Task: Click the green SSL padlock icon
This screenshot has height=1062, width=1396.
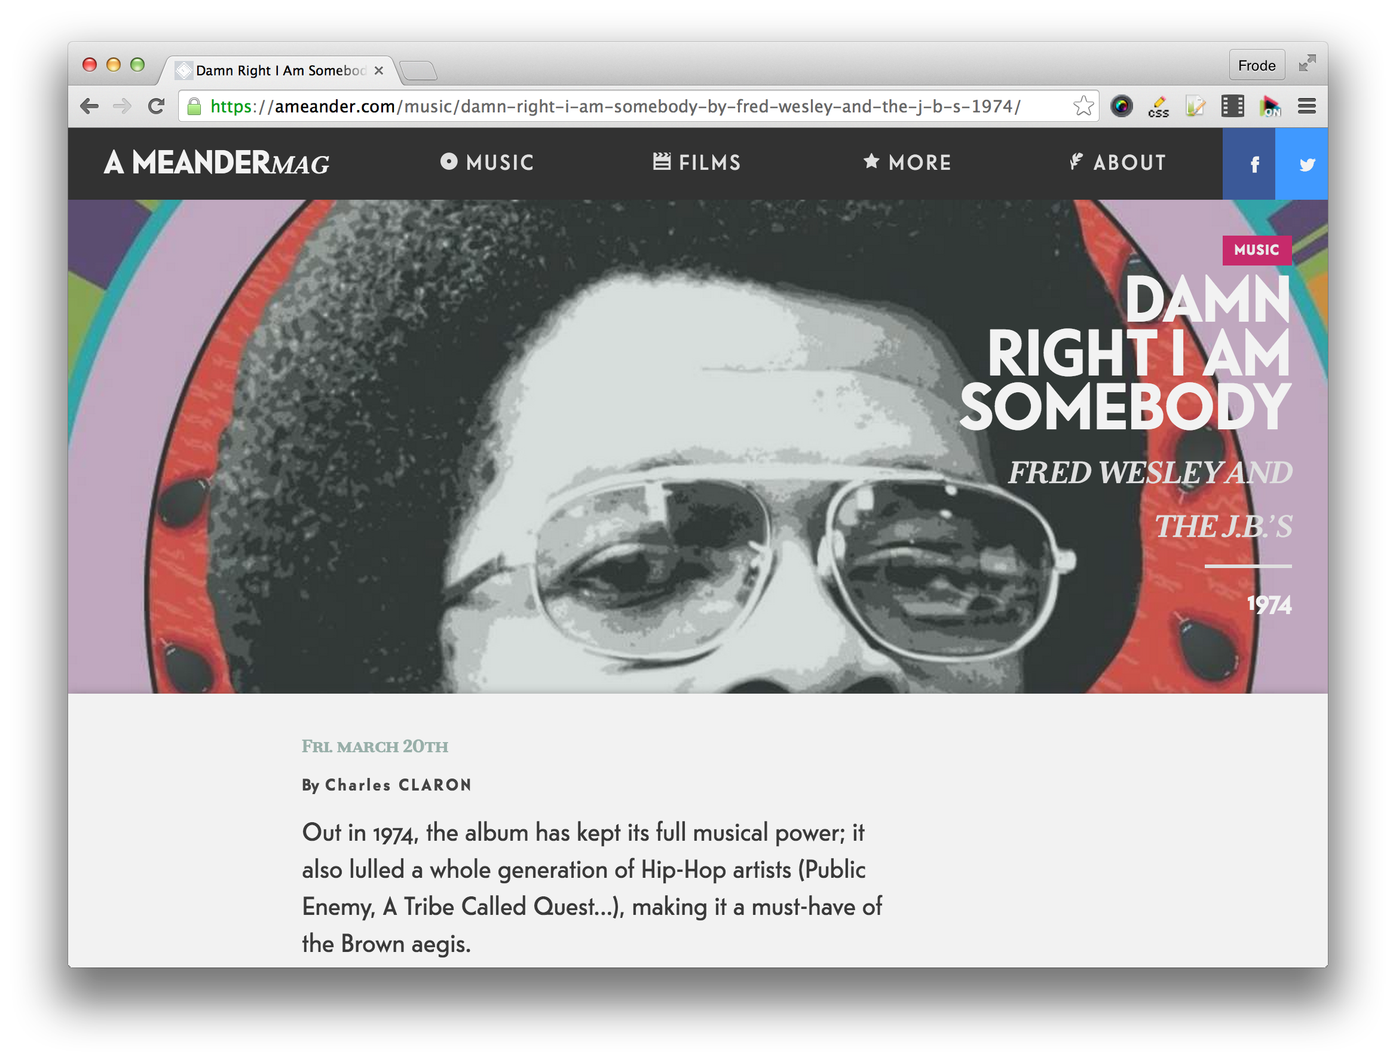Action: (x=195, y=106)
